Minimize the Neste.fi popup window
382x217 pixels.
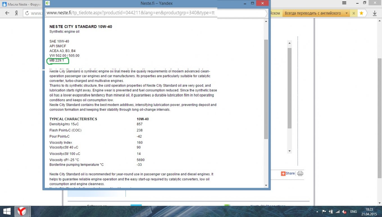click(x=244, y=3)
